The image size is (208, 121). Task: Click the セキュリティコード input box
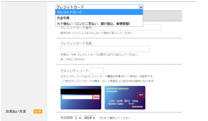pyautogui.click(x=97, y=71)
